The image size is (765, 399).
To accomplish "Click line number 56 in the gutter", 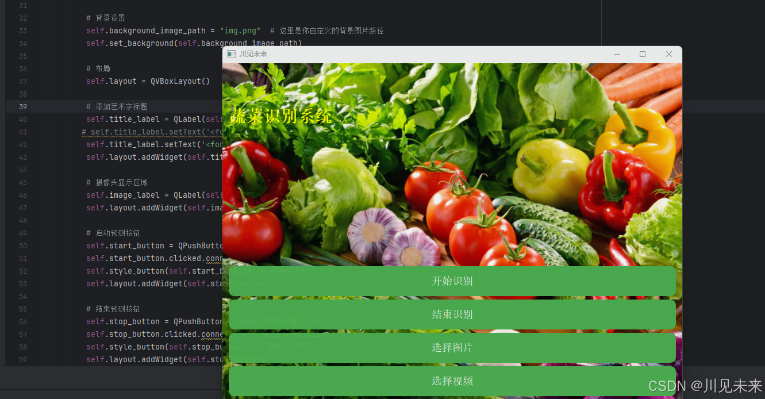I will pos(22,321).
